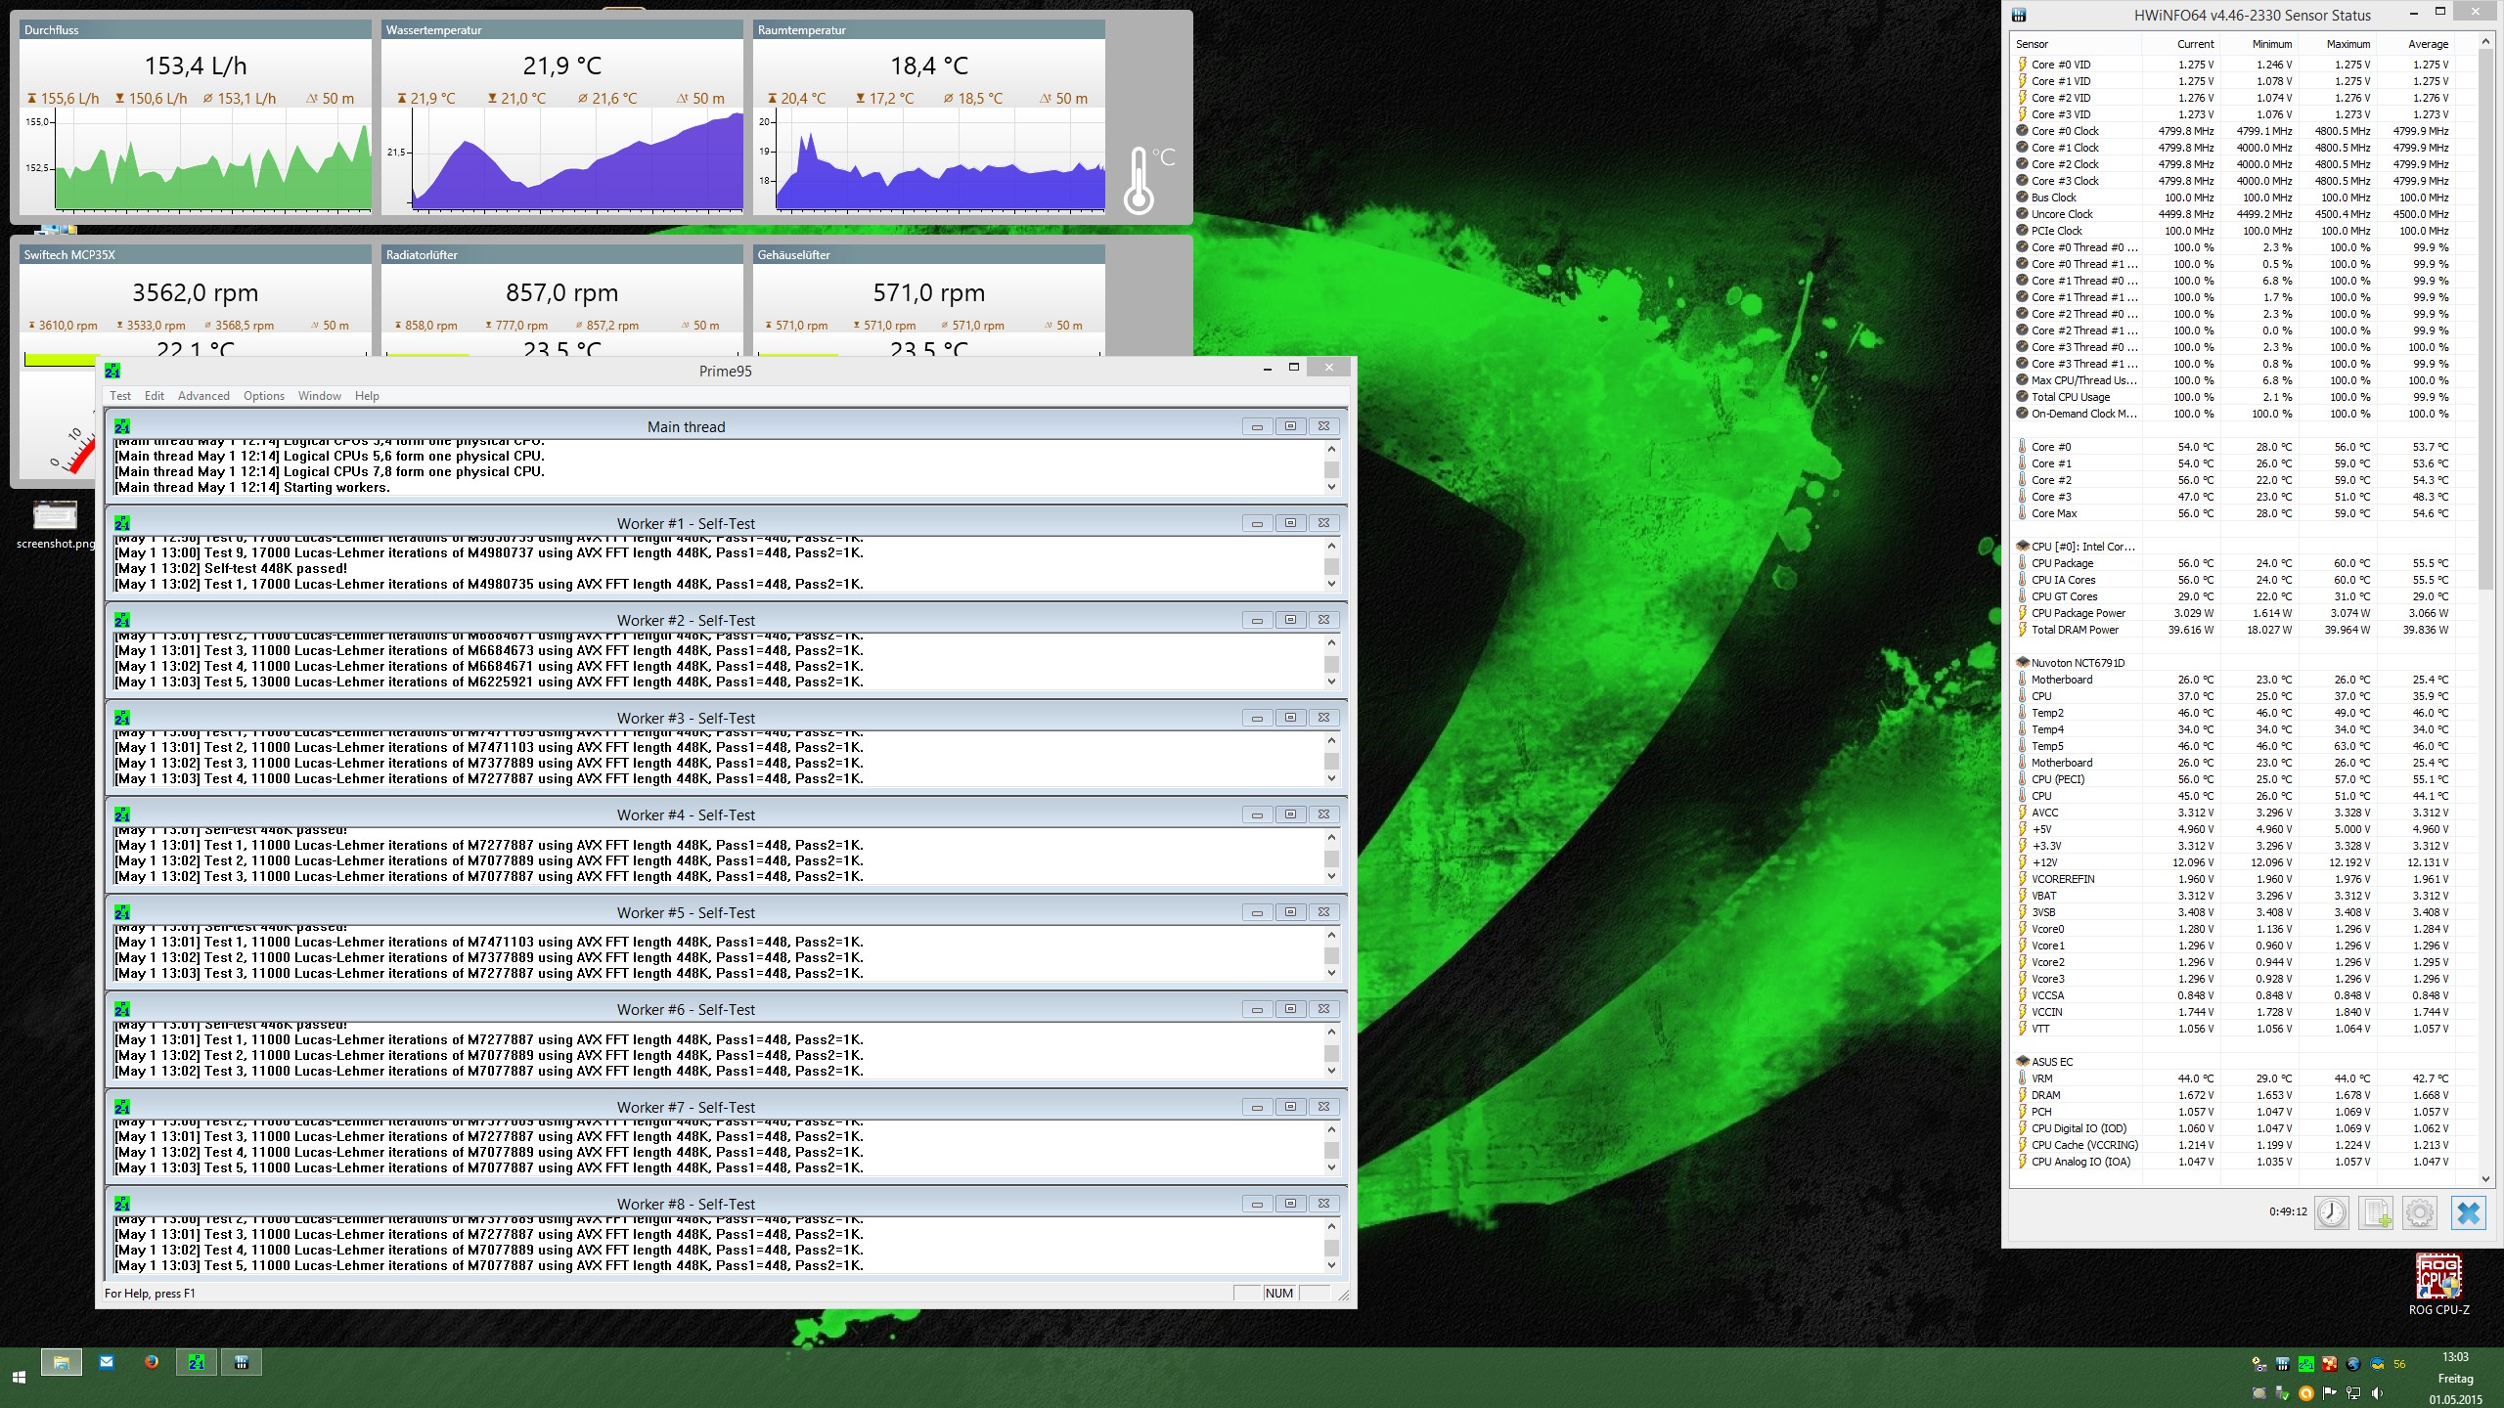Open ROG CPU-Z desktop shortcut
Viewport: 2504px width, 1408px height.
click(x=2438, y=1285)
